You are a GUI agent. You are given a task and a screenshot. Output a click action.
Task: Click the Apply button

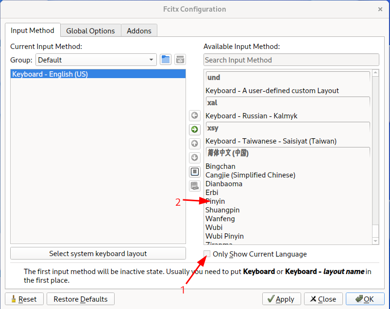(x=281, y=299)
